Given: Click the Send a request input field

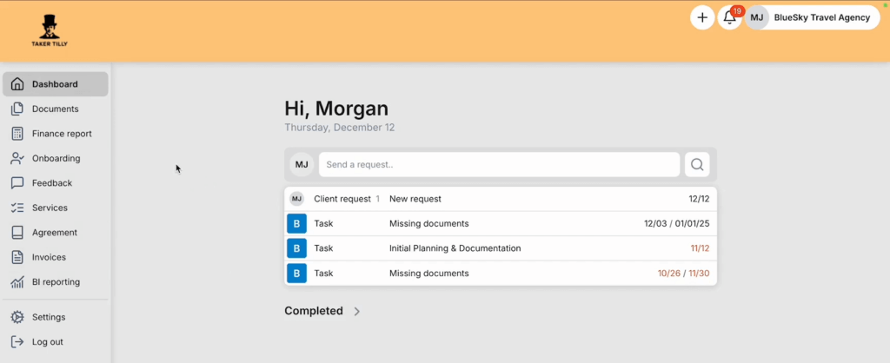Looking at the screenshot, I should (x=499, y=164).
